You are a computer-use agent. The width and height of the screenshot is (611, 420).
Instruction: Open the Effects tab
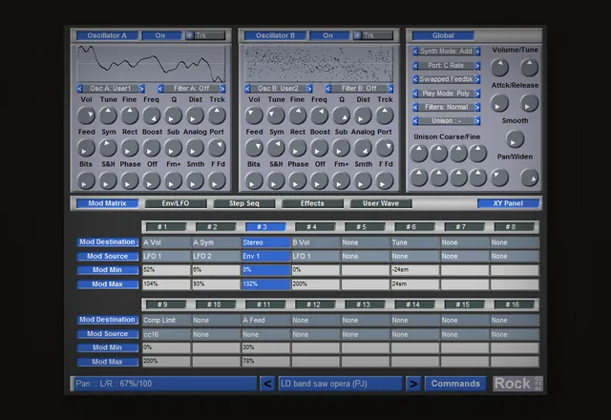[312, 203]
